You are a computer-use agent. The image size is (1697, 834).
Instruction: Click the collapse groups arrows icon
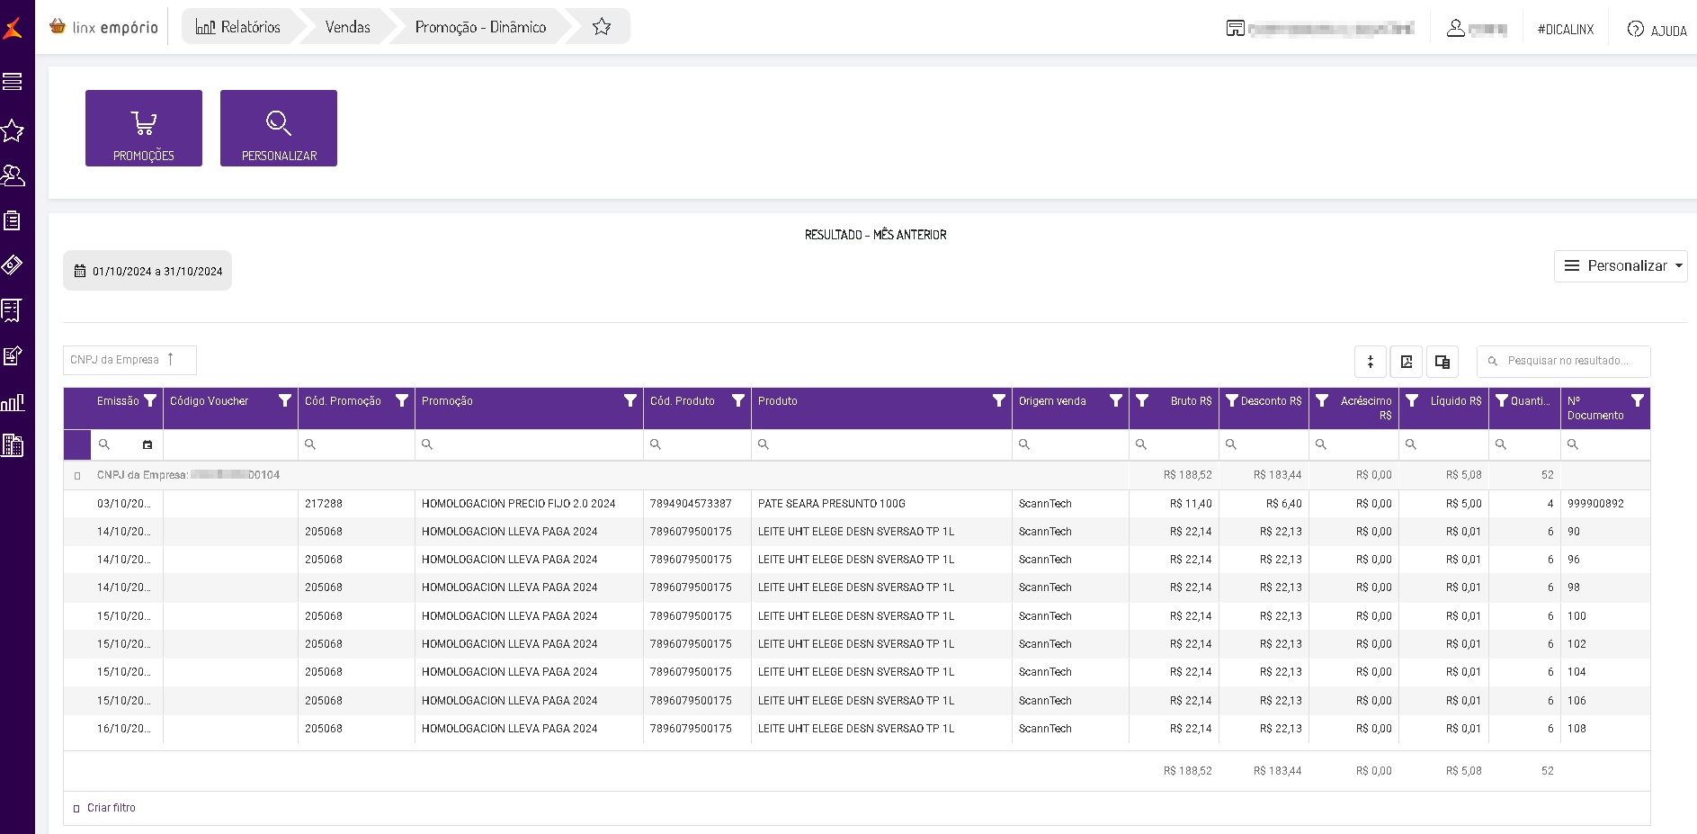tap(1370, 362)
